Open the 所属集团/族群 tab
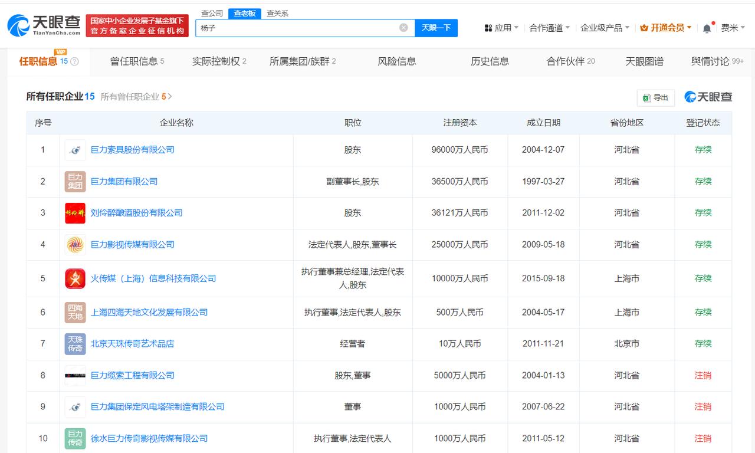The width and height of the screenshot is (755, 453). tap(303, 61)
